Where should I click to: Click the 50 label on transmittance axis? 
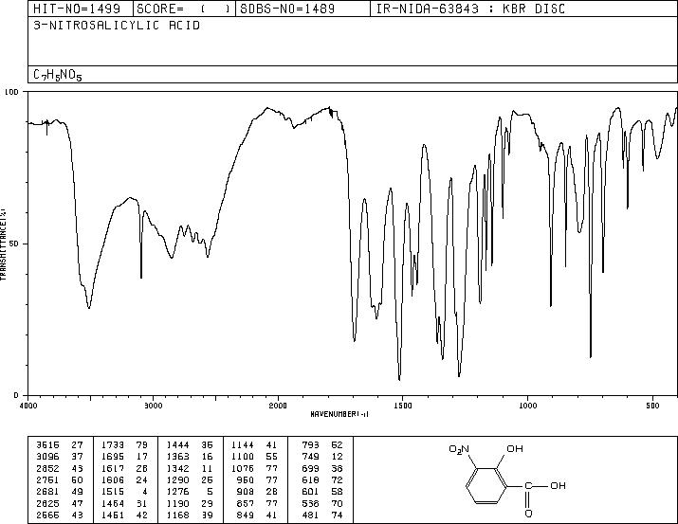click(14, 244)
